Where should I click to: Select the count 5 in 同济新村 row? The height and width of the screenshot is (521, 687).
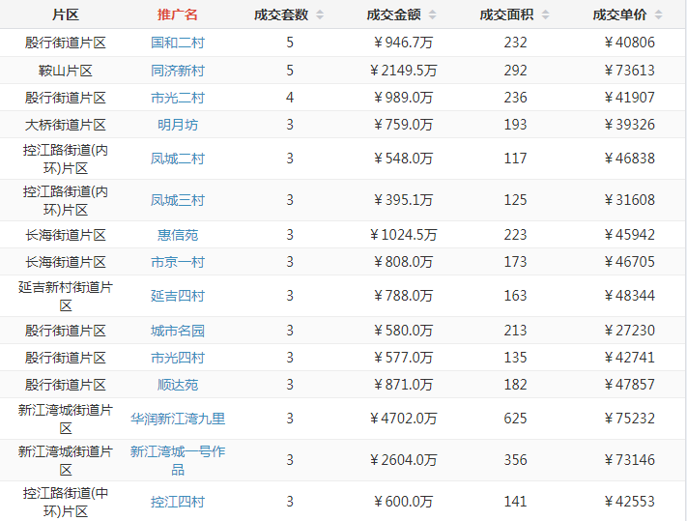click(x=290, y=71)
